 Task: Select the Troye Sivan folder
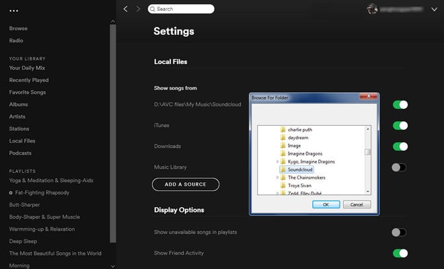coord(299,186)
